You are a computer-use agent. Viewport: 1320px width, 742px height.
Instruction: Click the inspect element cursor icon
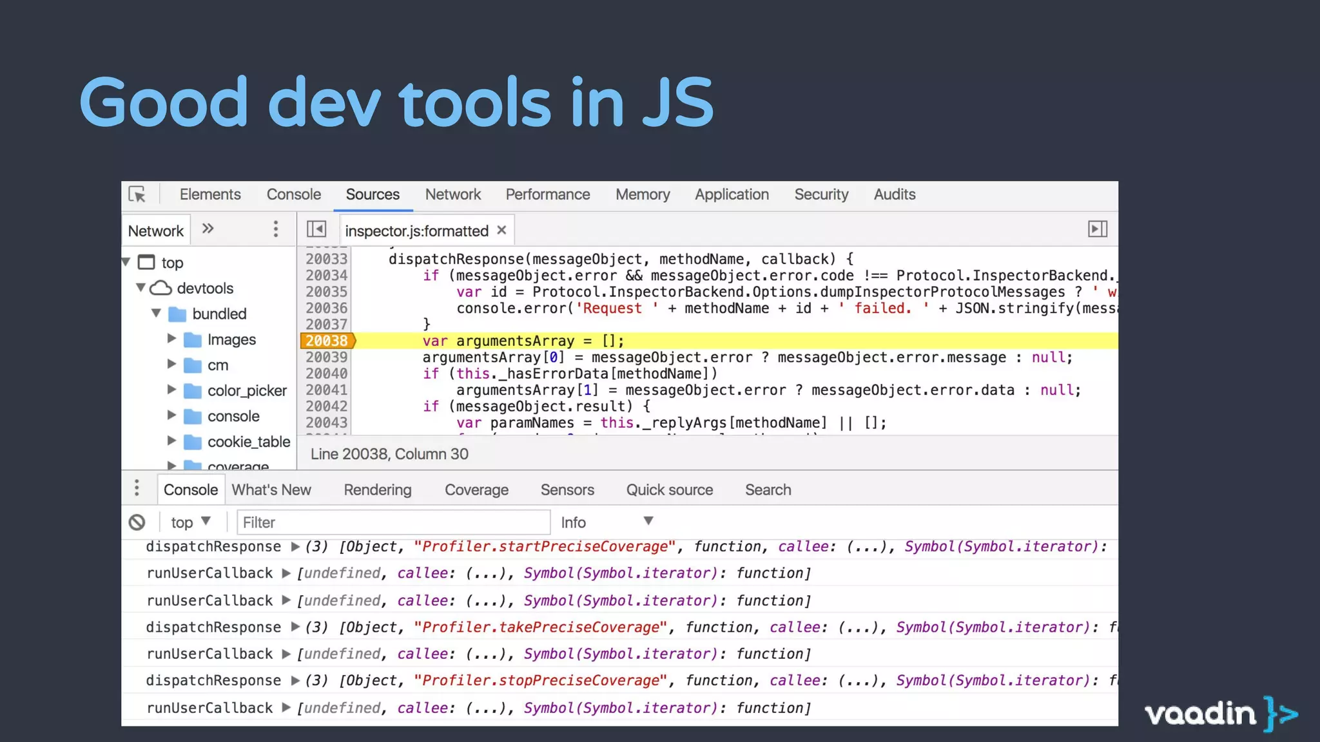point(137,195)
